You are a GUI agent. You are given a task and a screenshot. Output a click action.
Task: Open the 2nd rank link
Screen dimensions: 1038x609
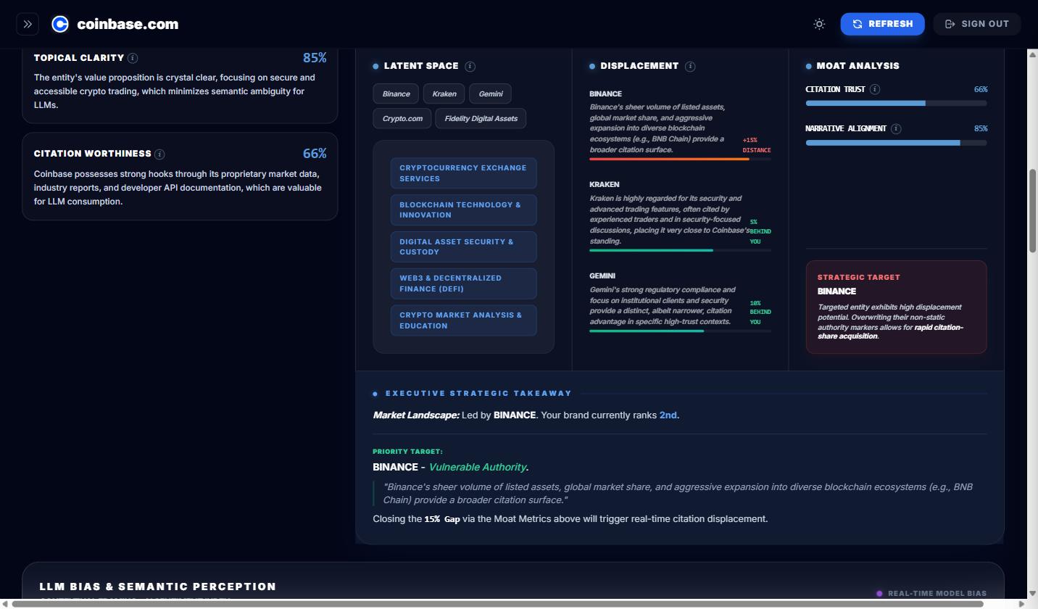(x=668, y=415)
